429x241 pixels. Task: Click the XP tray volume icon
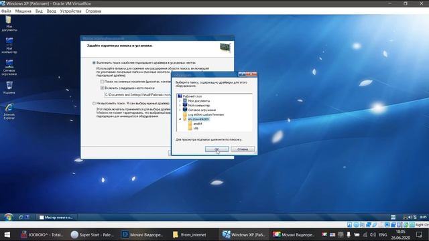410,217
